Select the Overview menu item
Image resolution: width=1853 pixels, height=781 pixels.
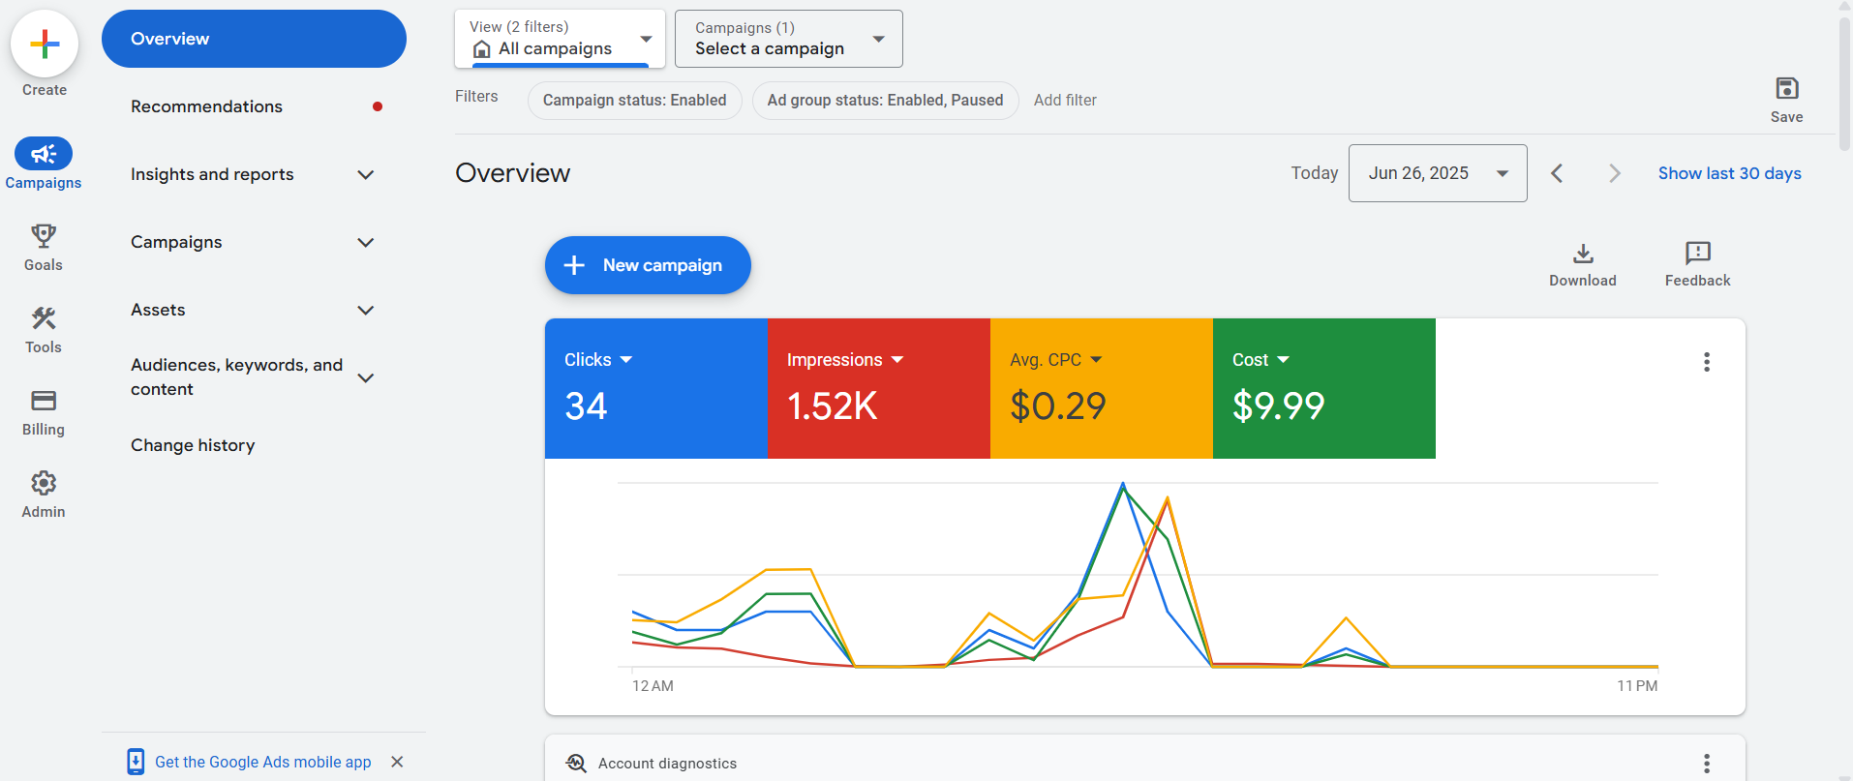(254, 39)
